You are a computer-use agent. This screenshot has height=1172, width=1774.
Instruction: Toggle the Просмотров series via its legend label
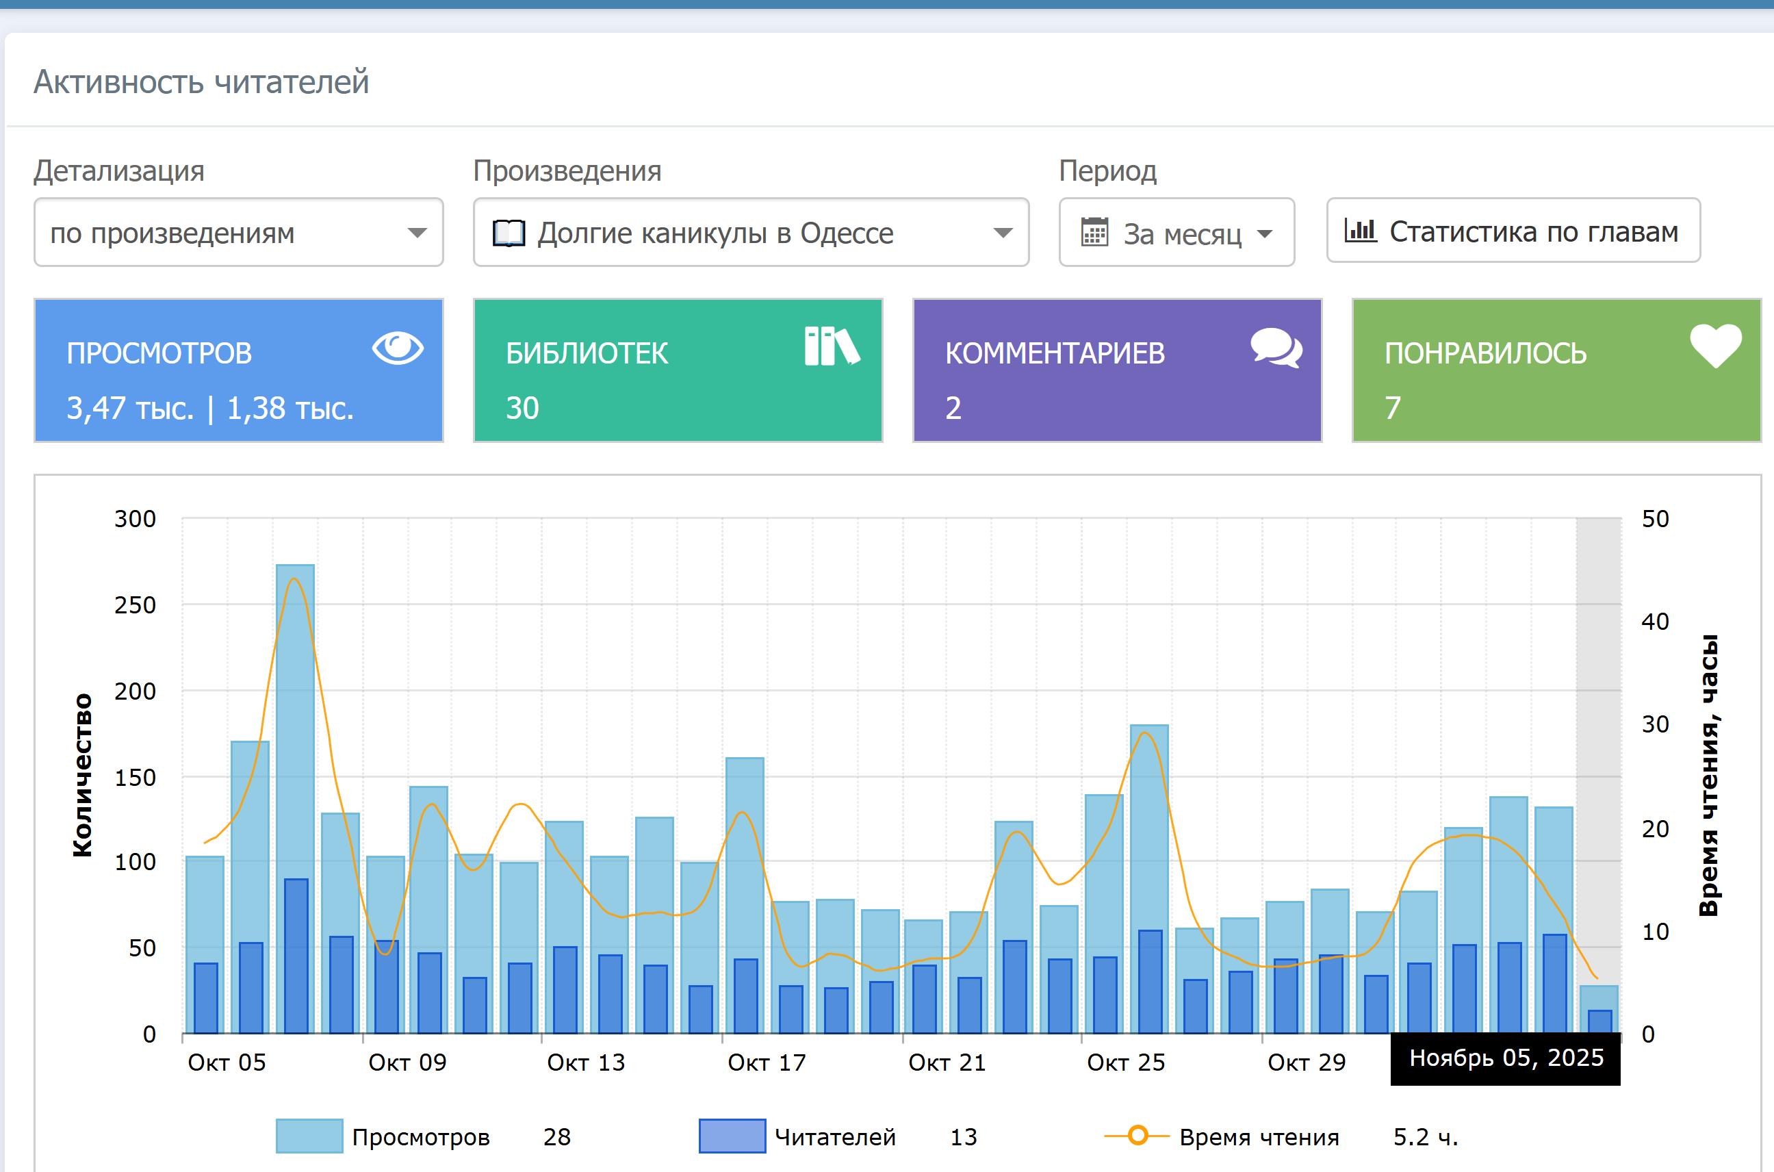tap(421, 1137)
